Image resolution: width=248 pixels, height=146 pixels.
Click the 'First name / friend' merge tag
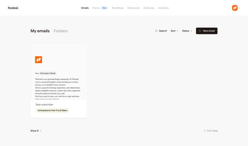pos(48,73)
